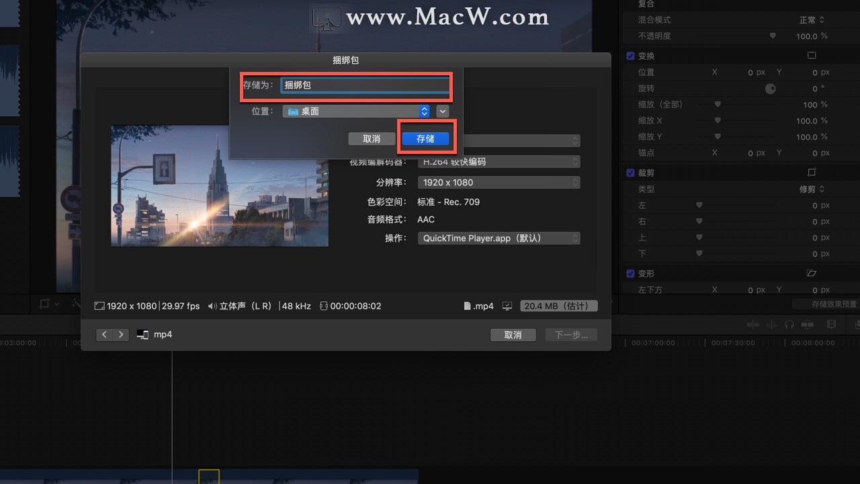Click 存储 to save the file
The image size is (860, 484).
coord(425,138)
